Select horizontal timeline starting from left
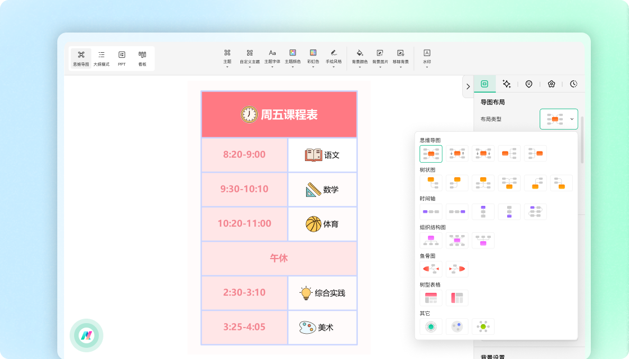Screen dimensions: 629x359 (431, 211)
